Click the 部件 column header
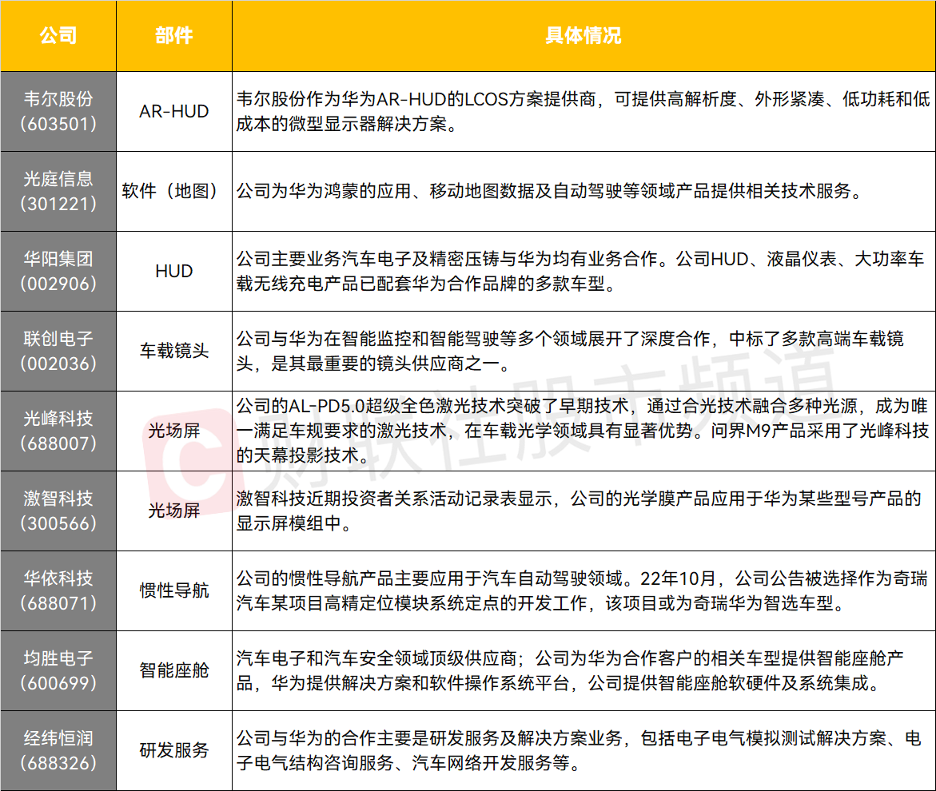936x791 pixels. tap(174, 36)
